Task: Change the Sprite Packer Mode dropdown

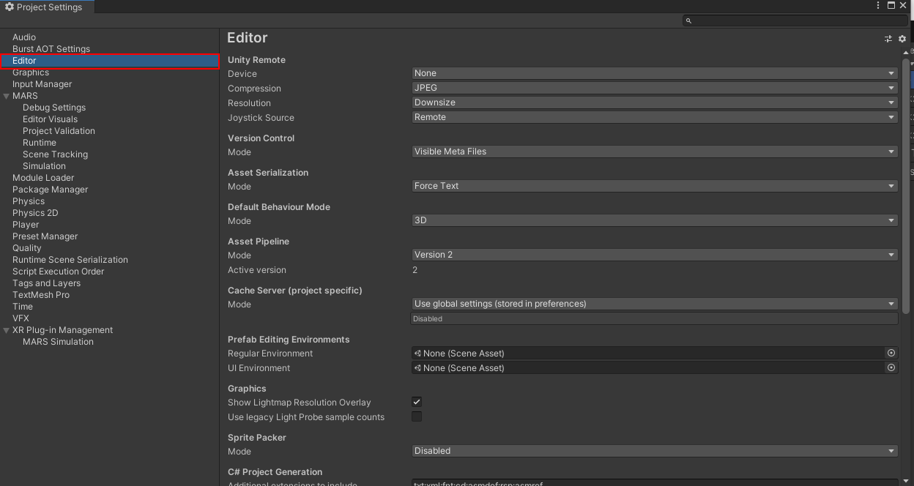Action: [655, 451]
